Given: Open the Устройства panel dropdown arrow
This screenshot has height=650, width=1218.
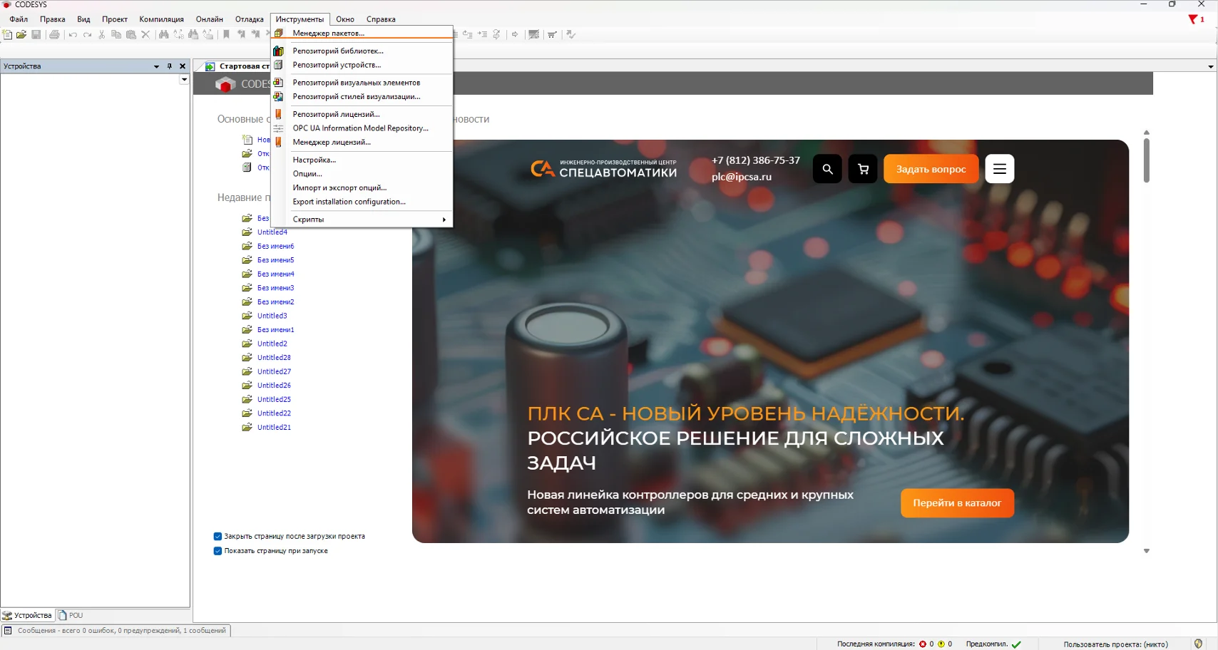Looking at the screenshot, I should [156, 66].
